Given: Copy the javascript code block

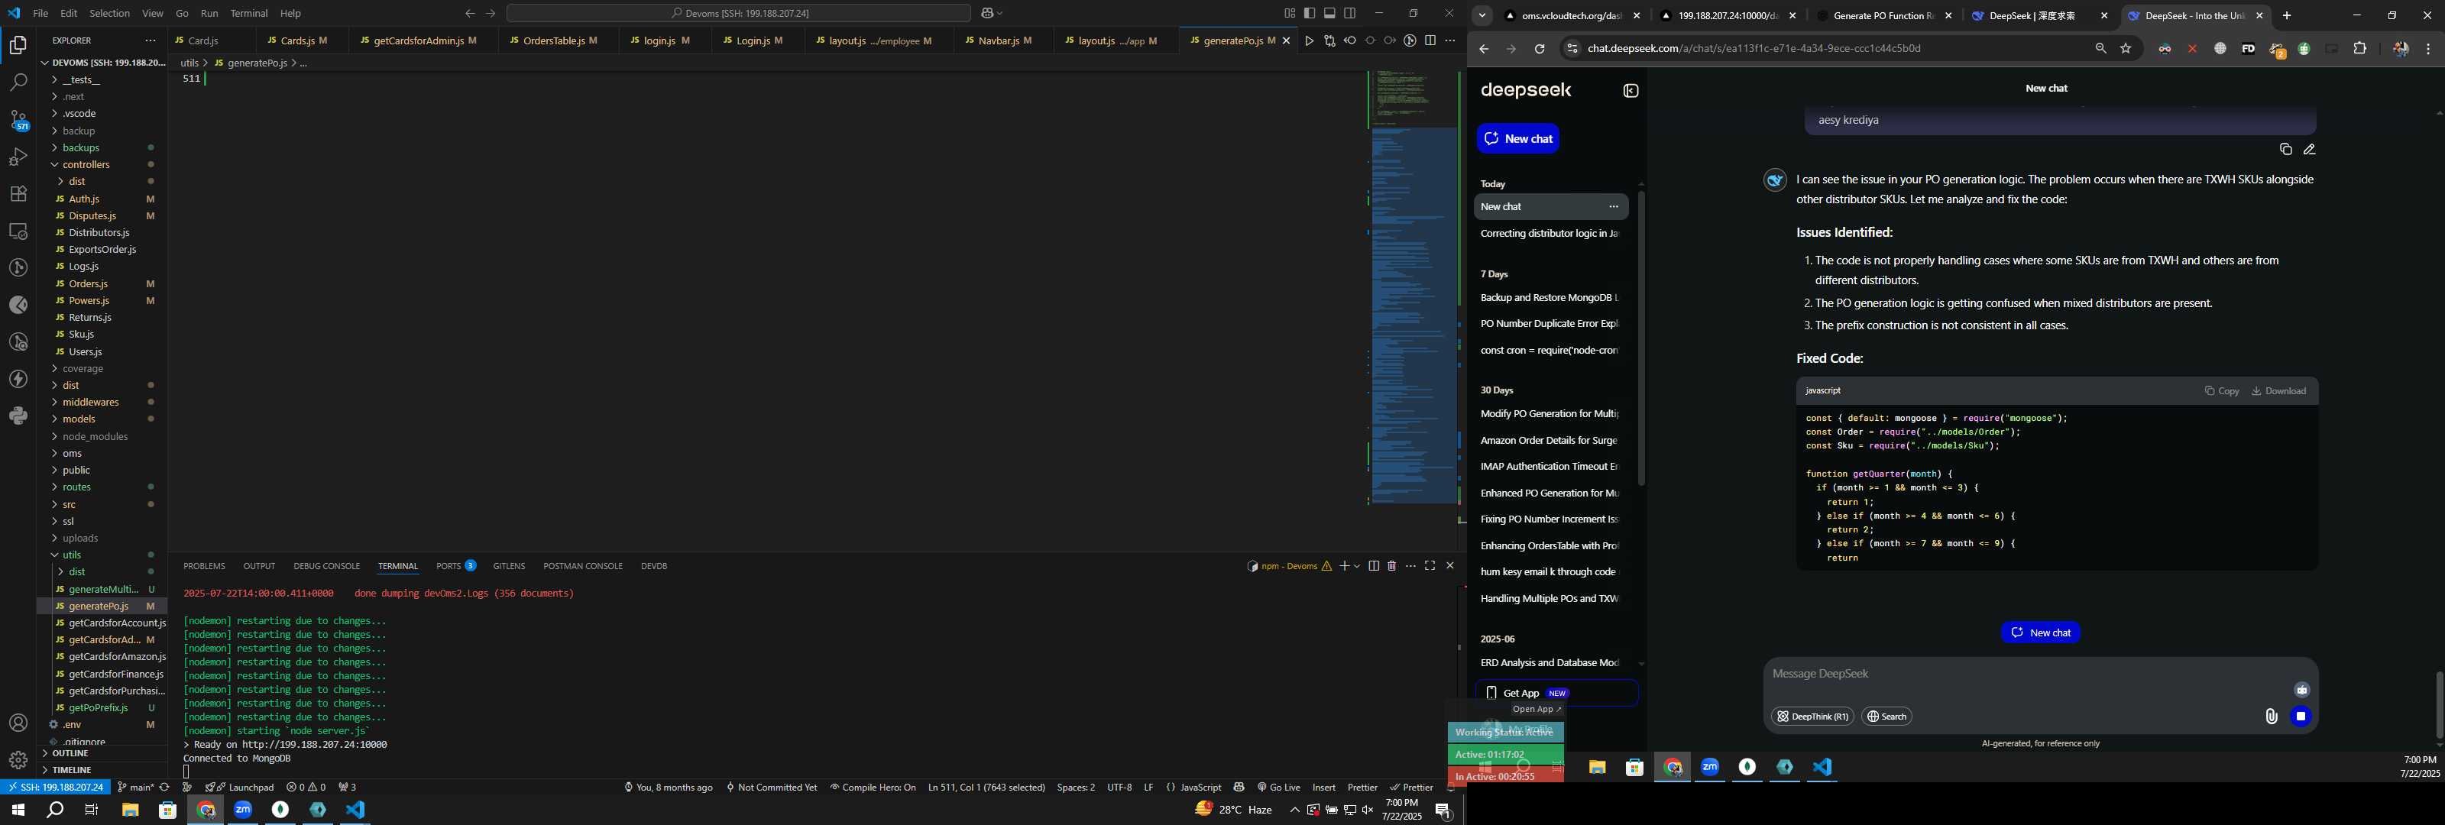Looking at the screenshot, I should click(x=2222, y=391).
